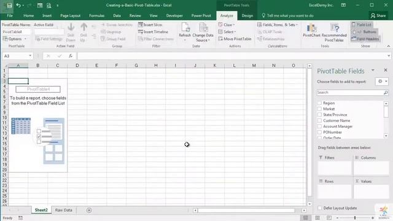Click the Undo icon
This screenshot has width=393, height=221.
pyautogui.click(x=18, y=6)
